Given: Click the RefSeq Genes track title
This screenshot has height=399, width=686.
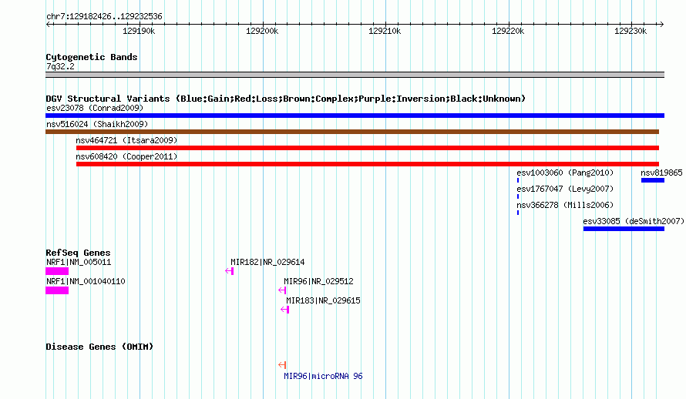Looking at the screenshot, I should coord(78,253).
